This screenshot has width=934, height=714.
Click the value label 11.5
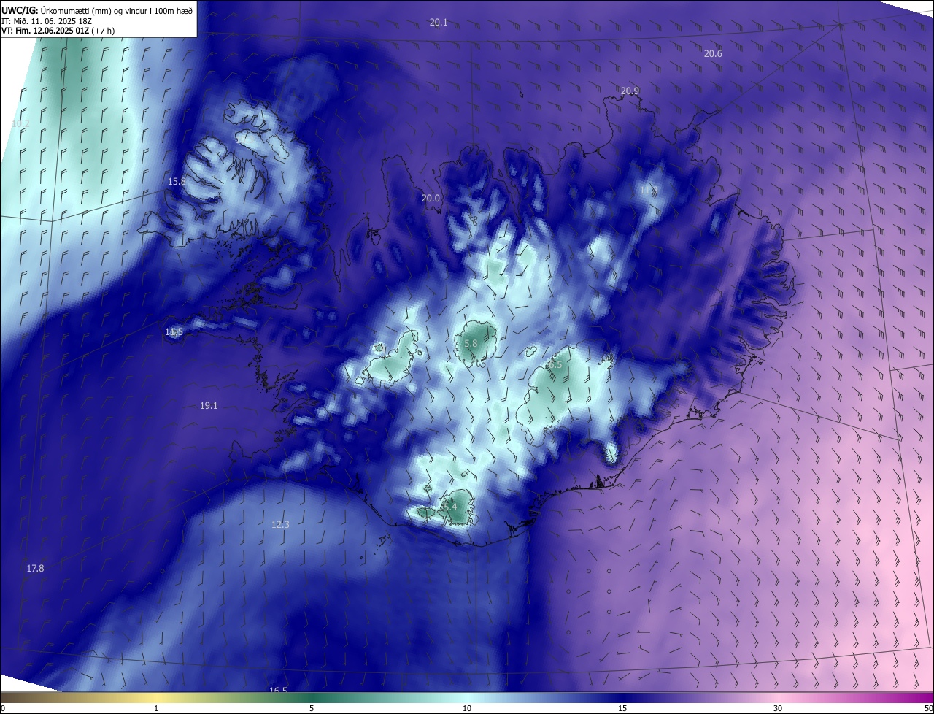click(x=174, y=331)
